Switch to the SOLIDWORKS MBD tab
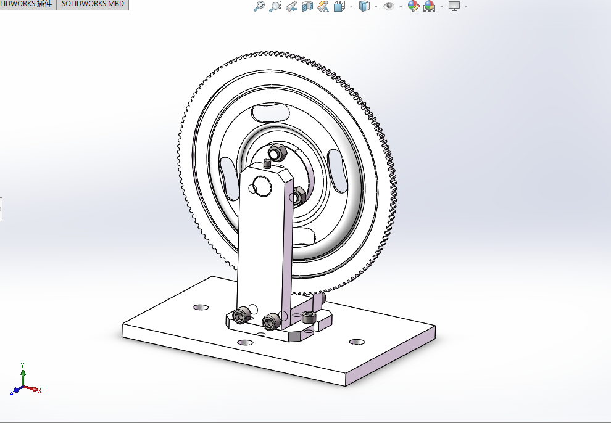The height and width of the screenshot is (423, 611). point(93,4)
